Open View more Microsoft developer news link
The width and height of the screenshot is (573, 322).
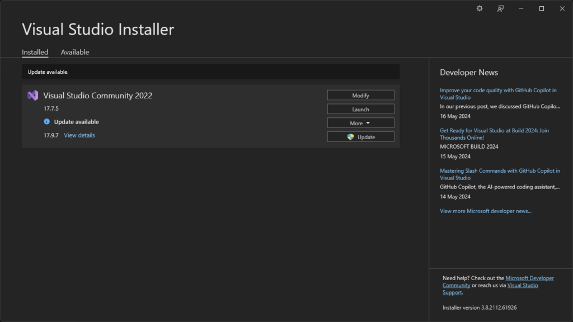click(486, 211)
